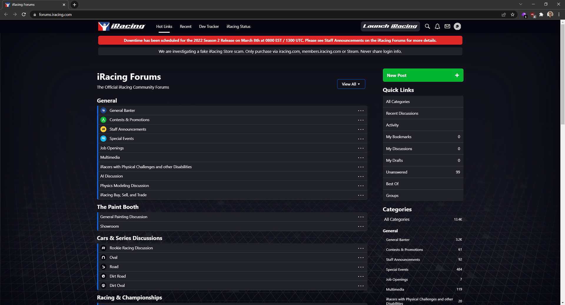Image resolution: width=565 pixels, height=305 pixels.
Task: Click the Contests & Promotions green icon
Action: pyautogui.click(x=103, y=120)
